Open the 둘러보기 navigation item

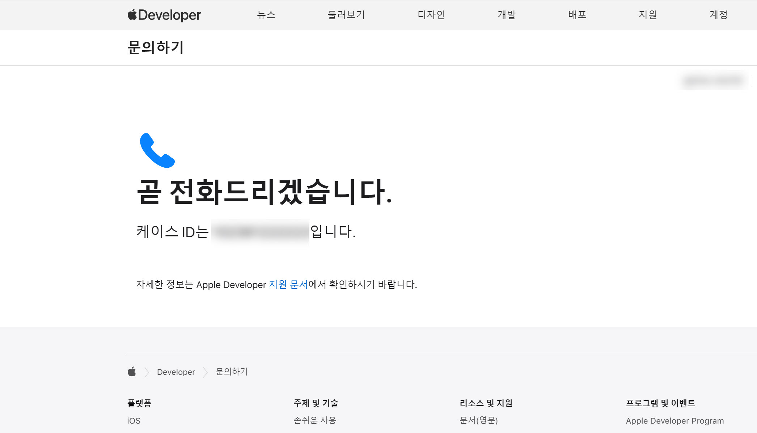(x=346, y=15)
